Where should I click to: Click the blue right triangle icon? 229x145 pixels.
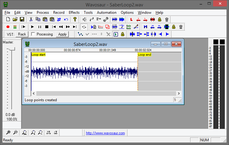[167, 34]
